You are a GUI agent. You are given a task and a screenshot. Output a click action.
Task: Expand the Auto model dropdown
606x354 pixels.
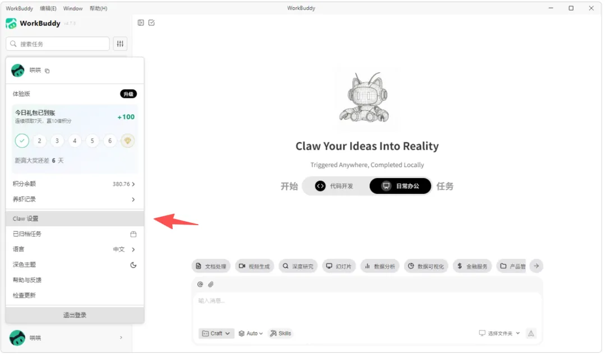point(251,334)
